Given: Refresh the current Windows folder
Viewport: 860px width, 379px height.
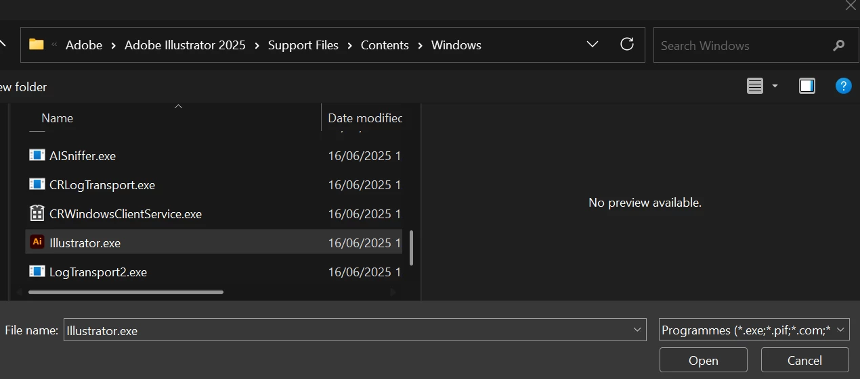Looking at the screenshot, I should point(627,45).
